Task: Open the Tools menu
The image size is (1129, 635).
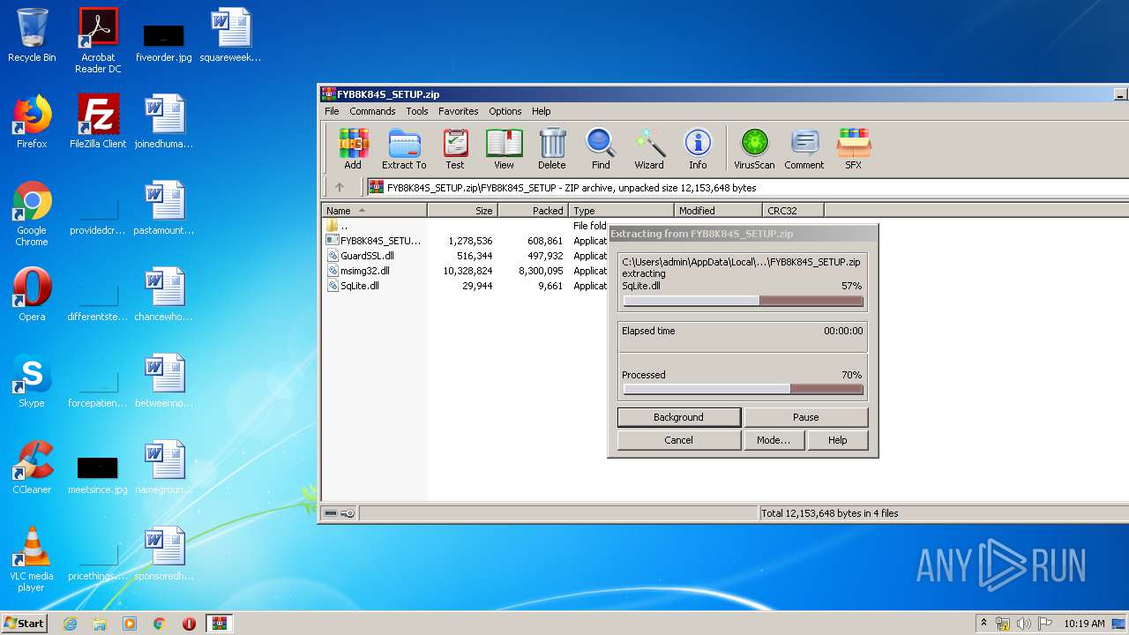Action: click(x=417, y=111)
